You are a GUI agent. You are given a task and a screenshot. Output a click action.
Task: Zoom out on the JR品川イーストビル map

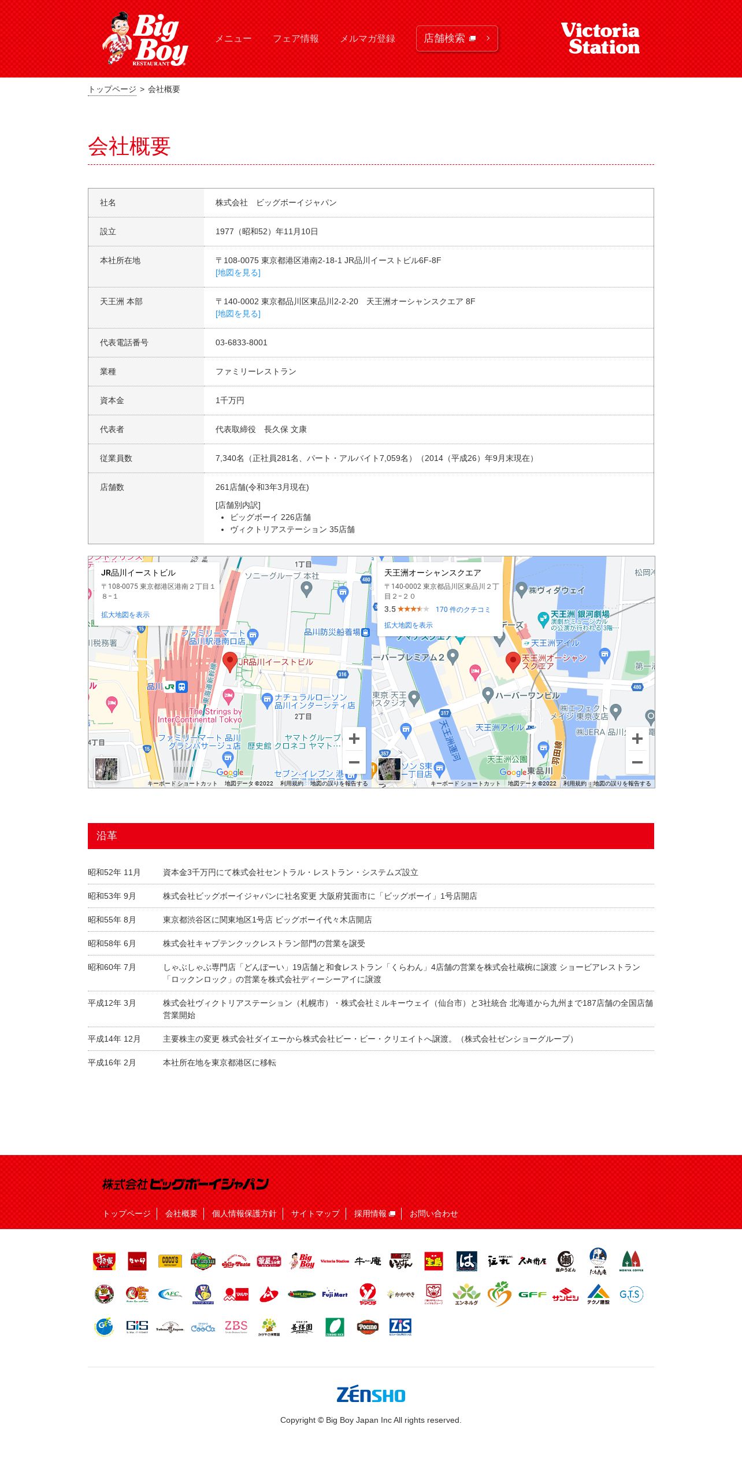(354, 762)
